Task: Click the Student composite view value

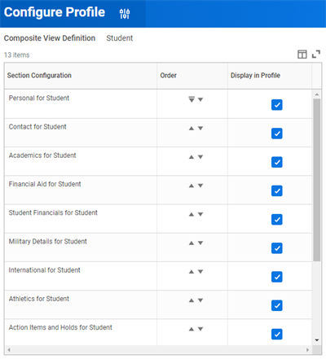Action: click(120, 38)
